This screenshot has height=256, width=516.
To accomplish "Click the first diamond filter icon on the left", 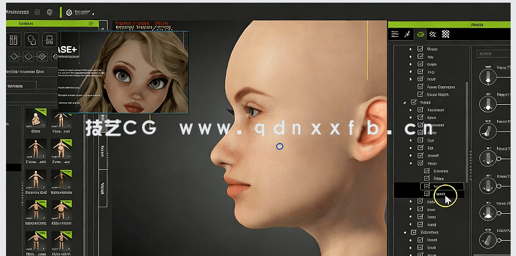I will click(14, 56).
